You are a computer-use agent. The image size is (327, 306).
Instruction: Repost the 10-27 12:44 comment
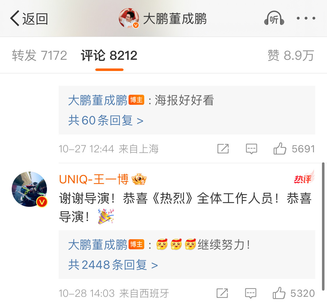(223, 149)
